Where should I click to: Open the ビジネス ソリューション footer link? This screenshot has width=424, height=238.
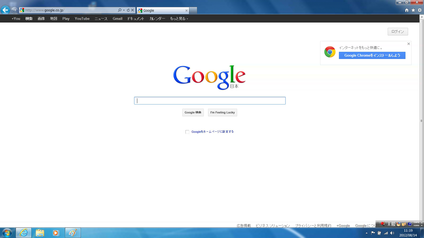pos(273,226)
